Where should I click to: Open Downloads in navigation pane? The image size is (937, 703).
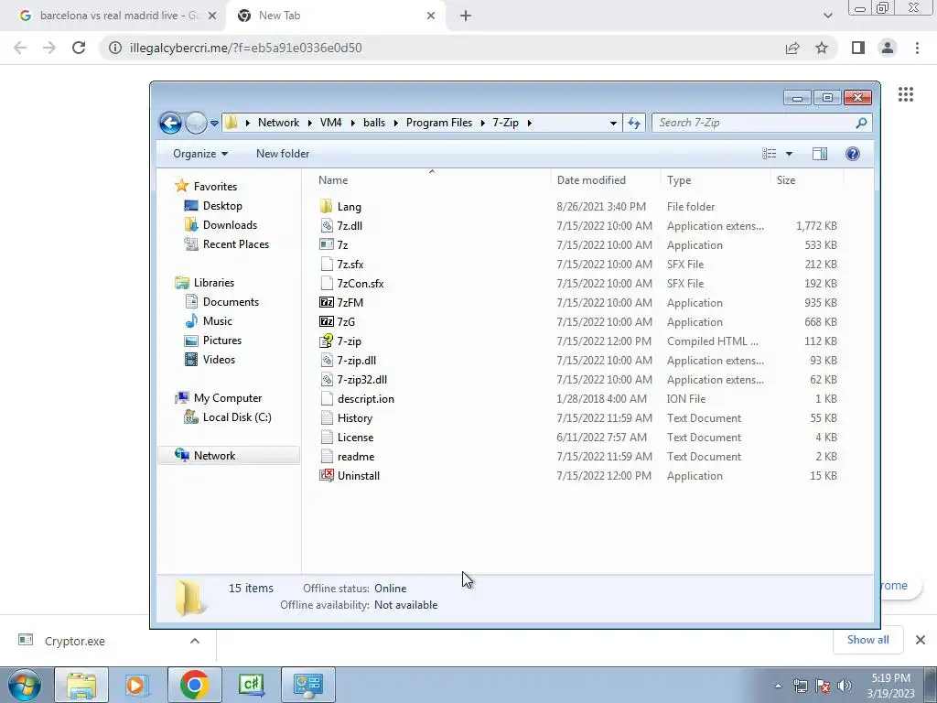point(230,225)
